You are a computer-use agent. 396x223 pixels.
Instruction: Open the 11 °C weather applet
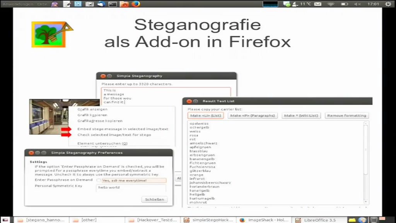(x=302, y=4)
